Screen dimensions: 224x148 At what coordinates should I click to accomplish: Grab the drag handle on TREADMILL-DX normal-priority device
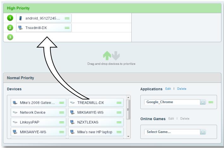point(119,103)
